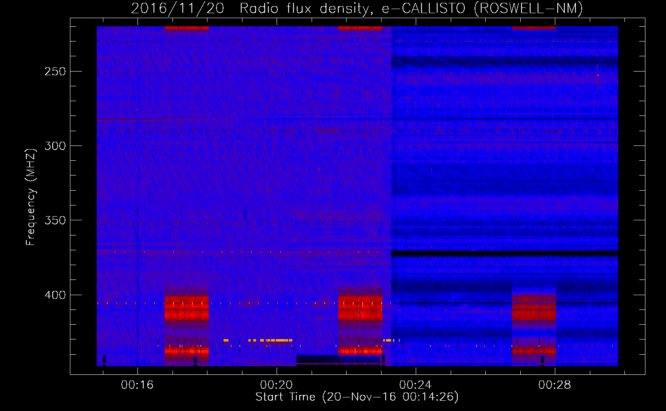Click the '300' frequency tick label
Screen dimensions: 666x411
pyautogui.click(x=55, y=146)
